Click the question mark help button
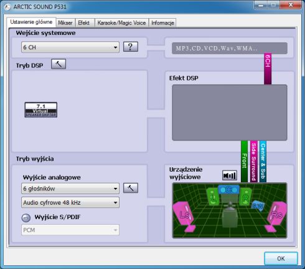 tap(131, 47)
